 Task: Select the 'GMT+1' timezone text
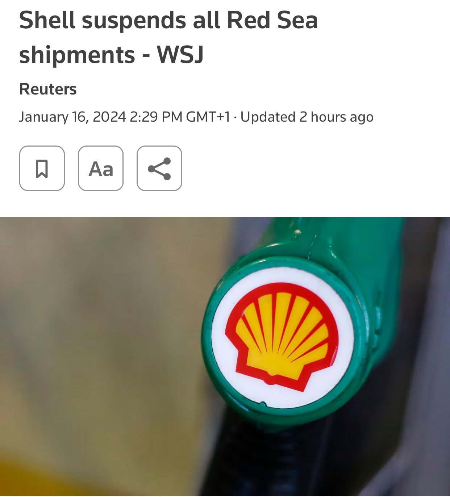pyautogui.click(x=208, y=117)
